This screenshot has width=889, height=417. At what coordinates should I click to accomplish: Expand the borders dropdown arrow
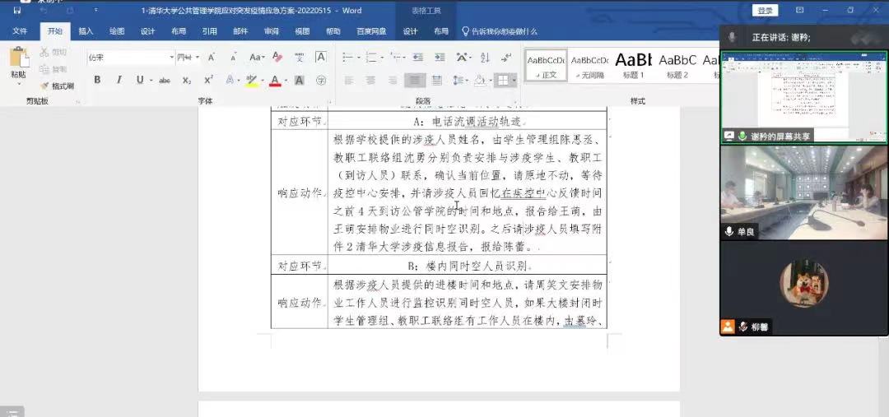pos(514,81)
